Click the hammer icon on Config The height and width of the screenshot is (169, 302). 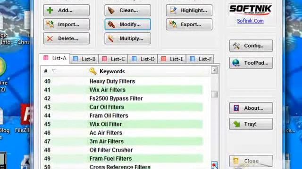click(x=236, y=46)
